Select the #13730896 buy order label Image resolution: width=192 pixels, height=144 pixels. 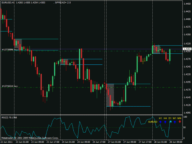10,49
